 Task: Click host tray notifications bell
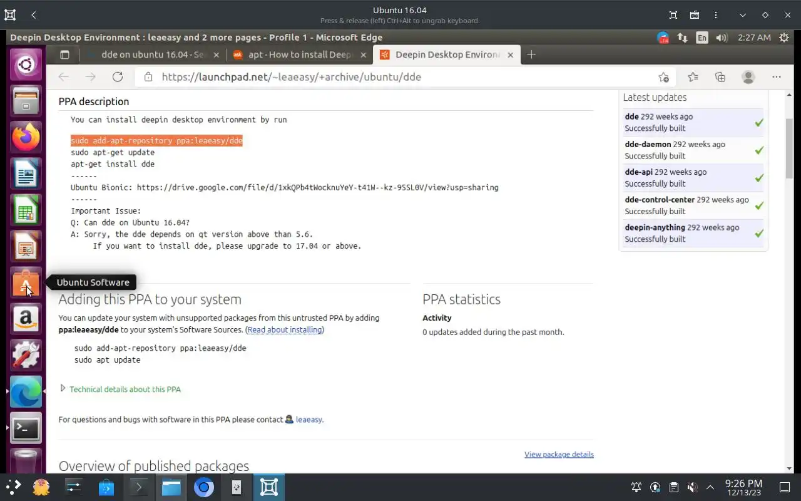(636, 487)
